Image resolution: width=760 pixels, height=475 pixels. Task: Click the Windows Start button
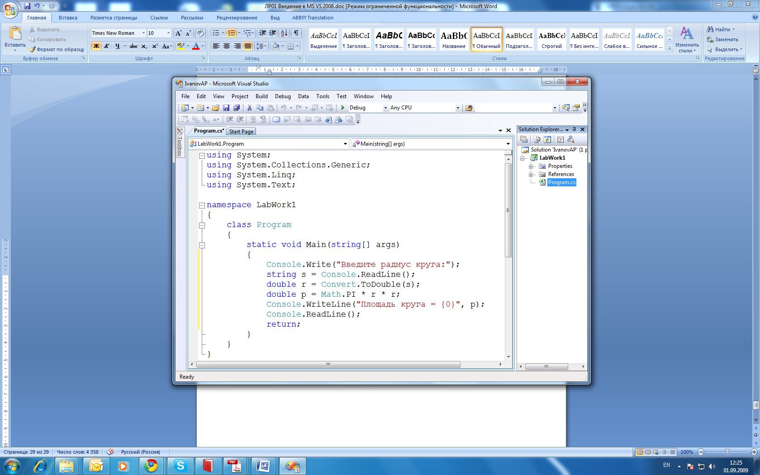point(12,465)
